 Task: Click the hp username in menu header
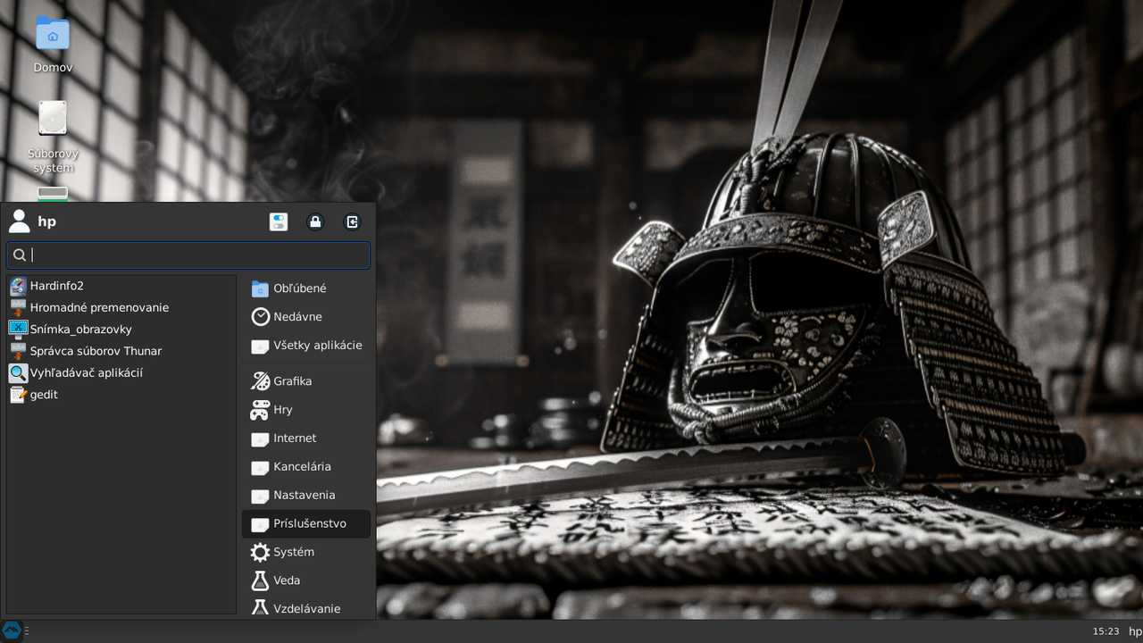coord(47,221)
